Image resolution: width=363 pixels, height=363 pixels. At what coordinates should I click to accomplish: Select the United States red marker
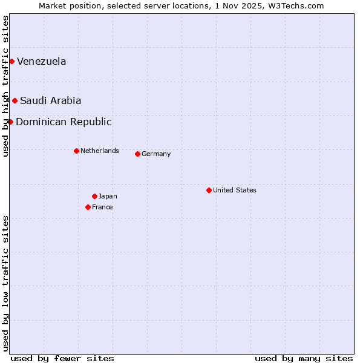(209, 190)
